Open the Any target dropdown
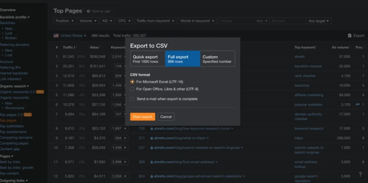The image size is (368, 183). 319,21
